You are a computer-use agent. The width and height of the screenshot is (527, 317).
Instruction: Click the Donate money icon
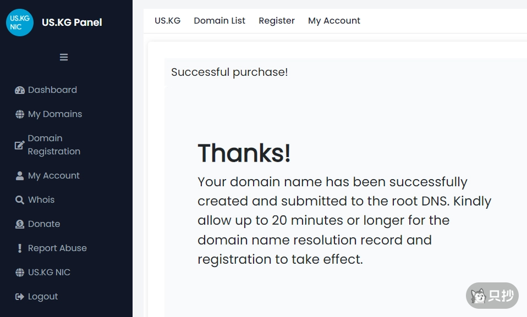[20, 224]
